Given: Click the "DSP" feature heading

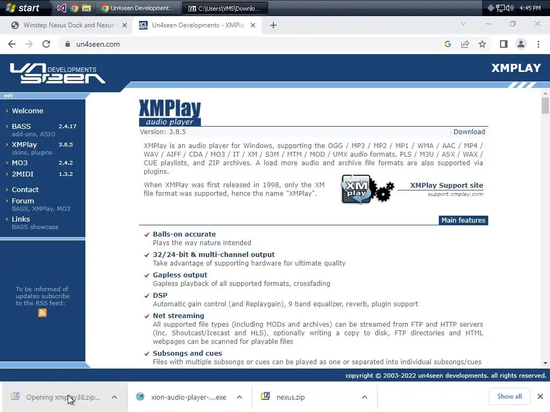Looking at the screenshot, I should 160,296.
